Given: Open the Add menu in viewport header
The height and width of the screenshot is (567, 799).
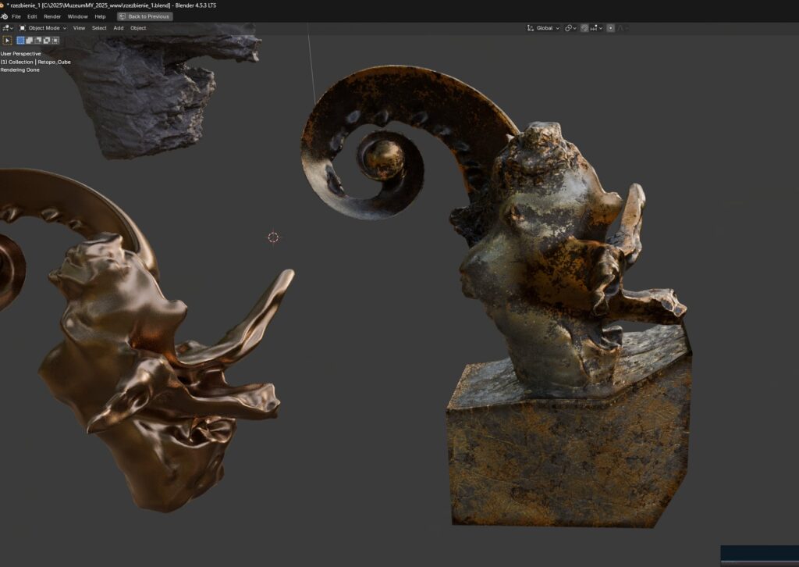Looking at the screenshot, I should pos(119,28).
